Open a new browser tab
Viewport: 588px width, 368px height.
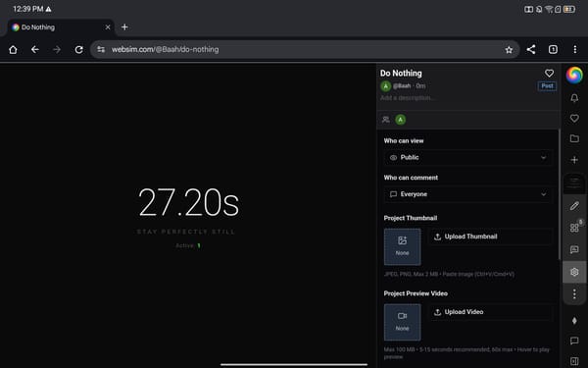pyautogui.click(x=124, y=27)
